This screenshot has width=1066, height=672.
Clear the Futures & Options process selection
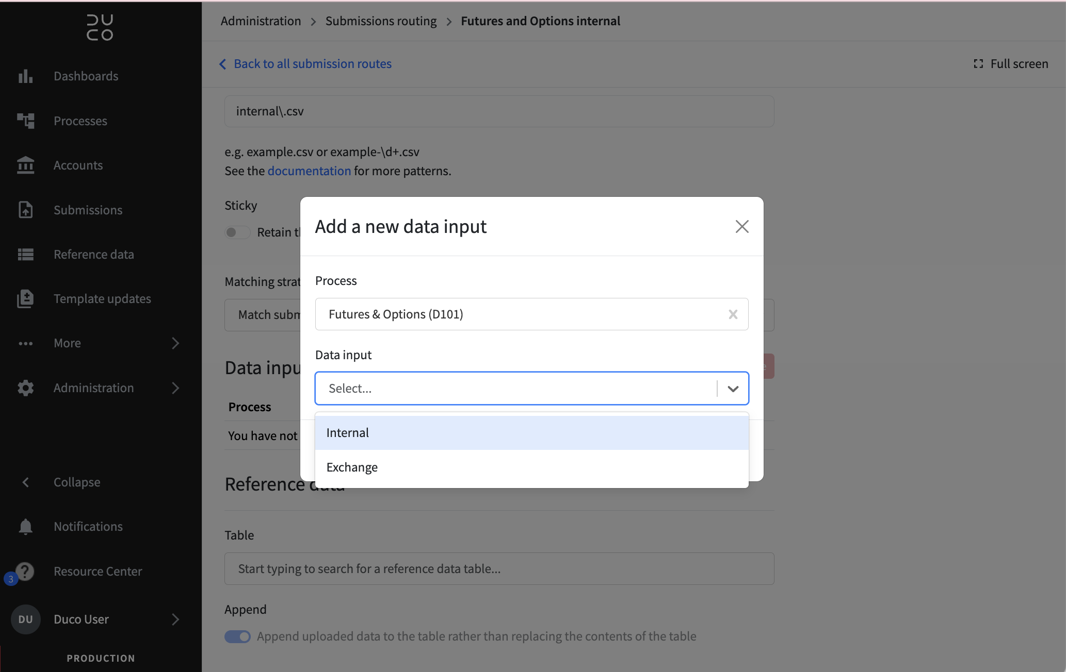pos(733,314)
